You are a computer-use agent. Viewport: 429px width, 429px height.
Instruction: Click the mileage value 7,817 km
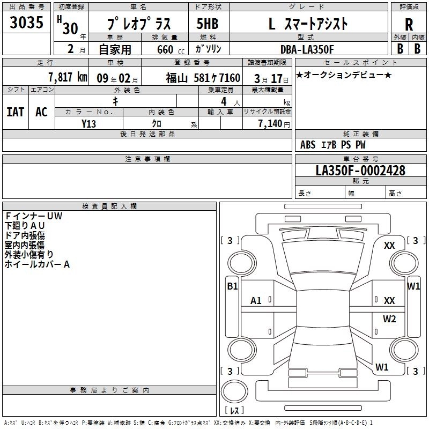[68, 77]
